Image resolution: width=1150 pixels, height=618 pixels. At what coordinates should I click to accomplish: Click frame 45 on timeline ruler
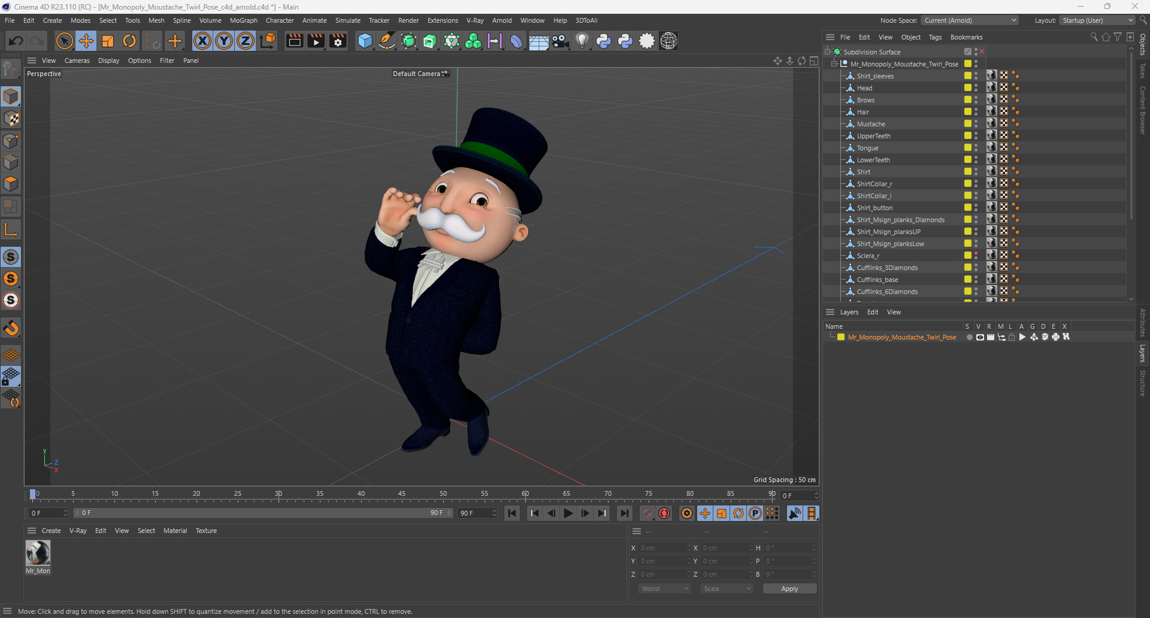402,494
